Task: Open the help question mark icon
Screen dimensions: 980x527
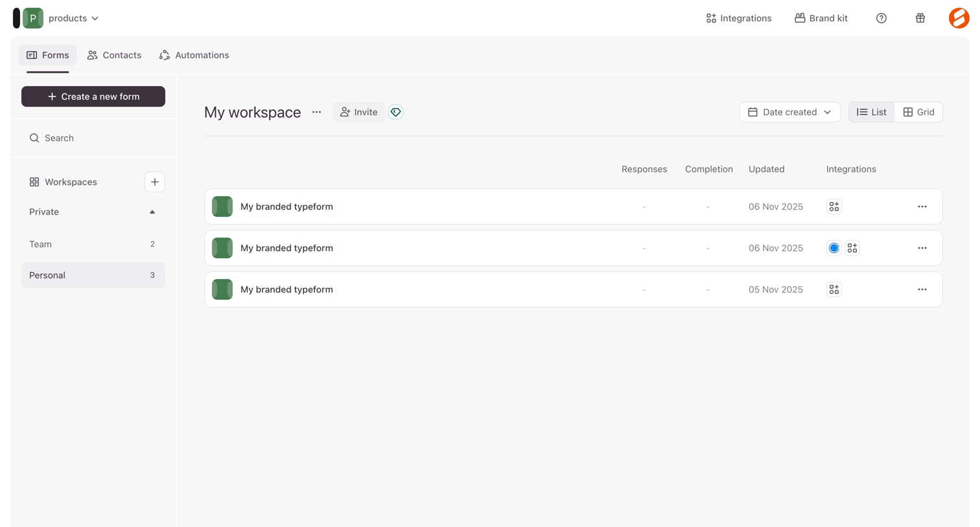Action: tap(881, 18)
